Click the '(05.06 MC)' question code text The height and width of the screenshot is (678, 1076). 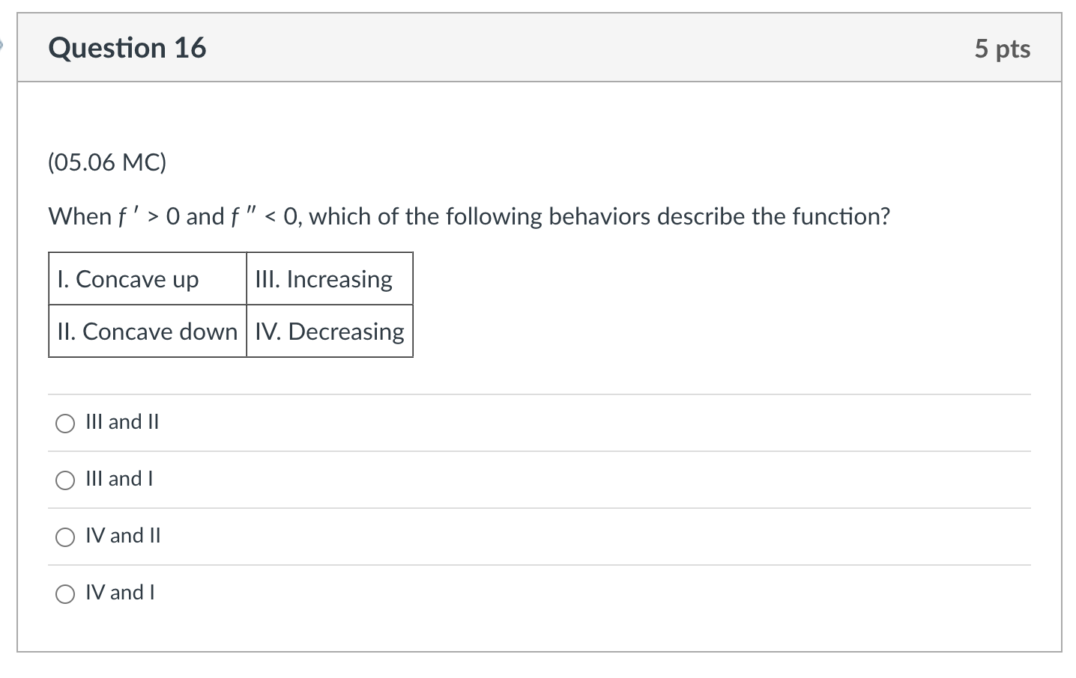pos(107,162)
